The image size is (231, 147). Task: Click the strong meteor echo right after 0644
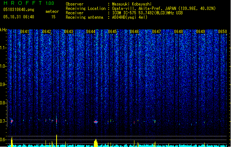(x=96, y=122)
